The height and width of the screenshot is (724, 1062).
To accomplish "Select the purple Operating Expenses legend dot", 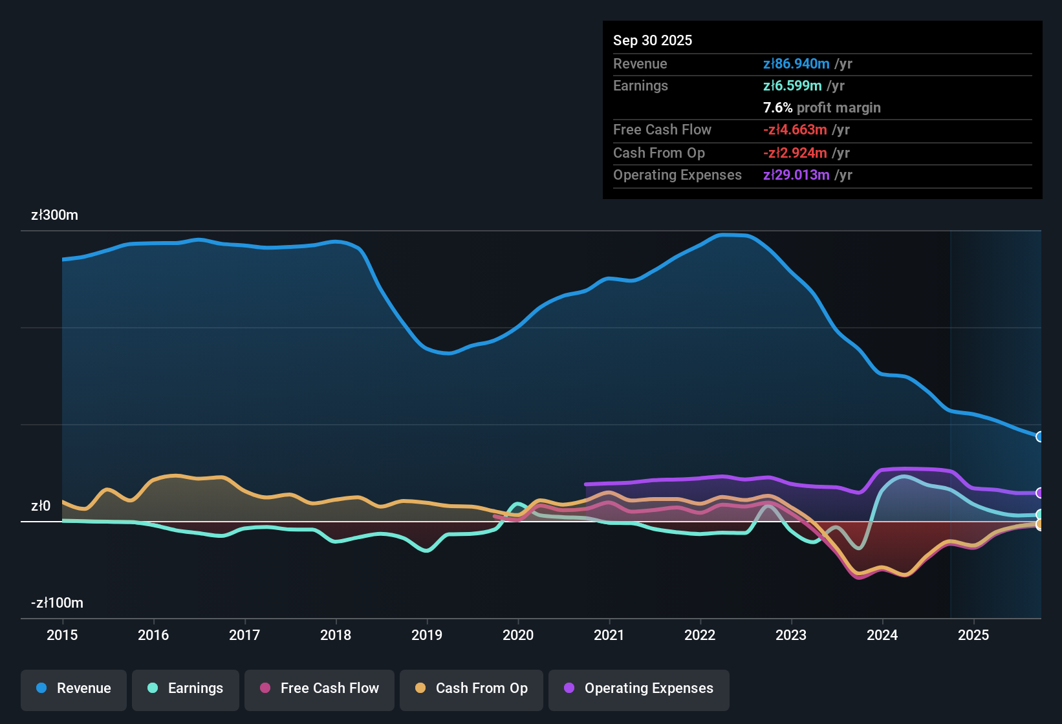I will click(x=569, y=688).
